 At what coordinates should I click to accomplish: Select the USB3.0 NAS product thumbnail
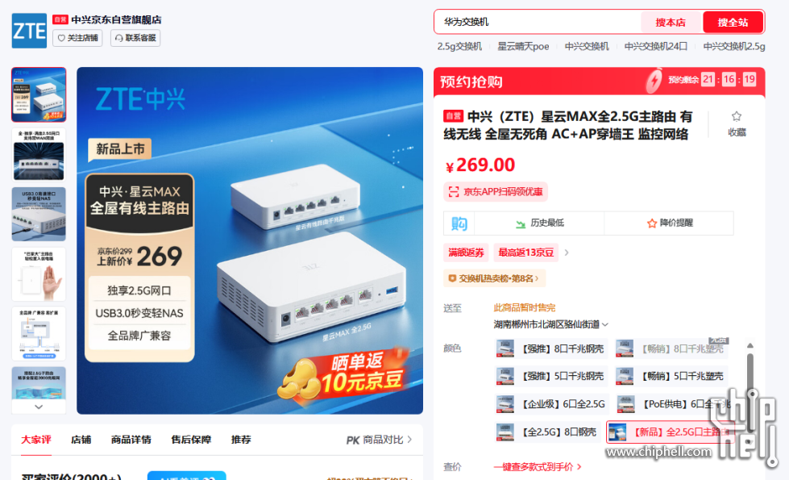coord(39,214)
